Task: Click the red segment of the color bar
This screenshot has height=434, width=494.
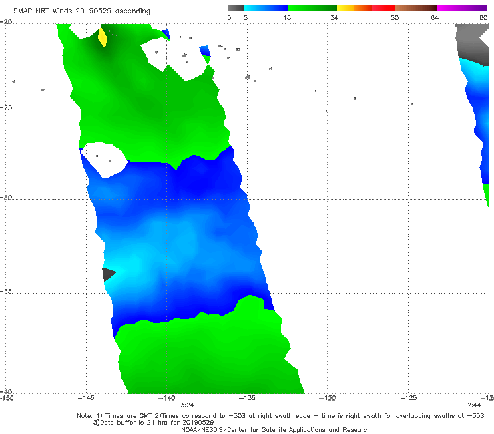Action: coord(383,8)
